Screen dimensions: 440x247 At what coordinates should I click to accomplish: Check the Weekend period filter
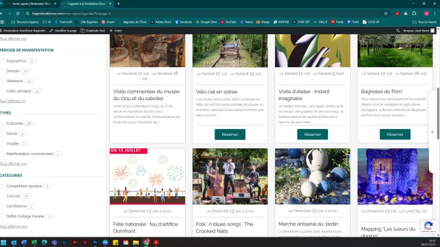pos(2,81)
